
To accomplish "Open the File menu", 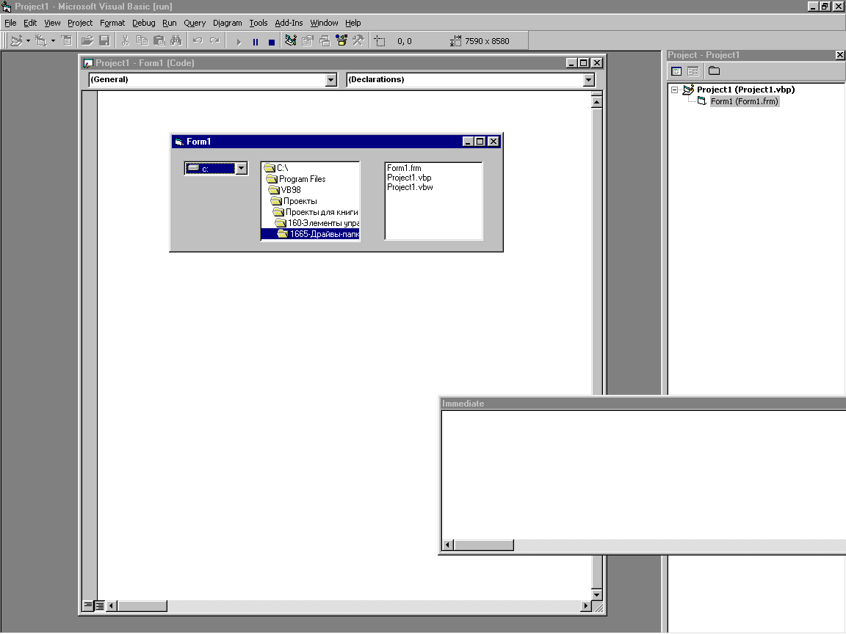I will 10,23.
